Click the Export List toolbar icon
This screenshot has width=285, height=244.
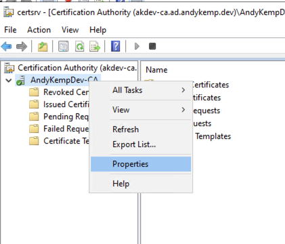[x=95, y=46]
